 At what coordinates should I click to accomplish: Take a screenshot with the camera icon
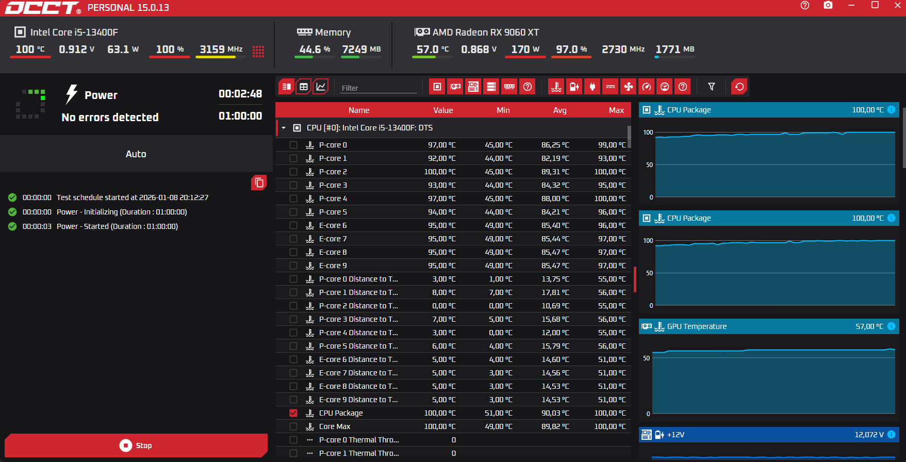point(828,5)
